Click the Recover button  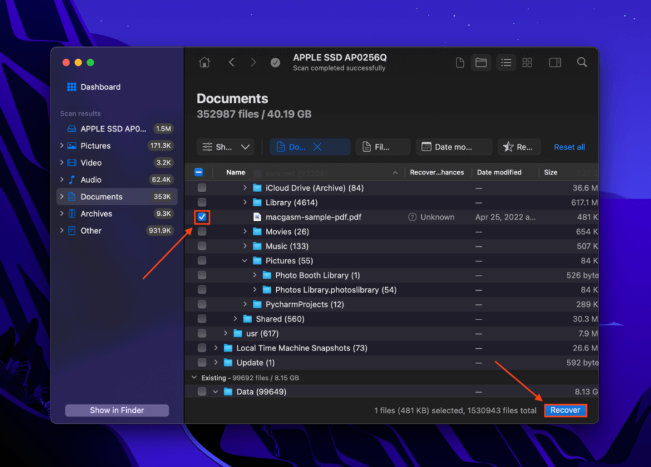[565, 410]
